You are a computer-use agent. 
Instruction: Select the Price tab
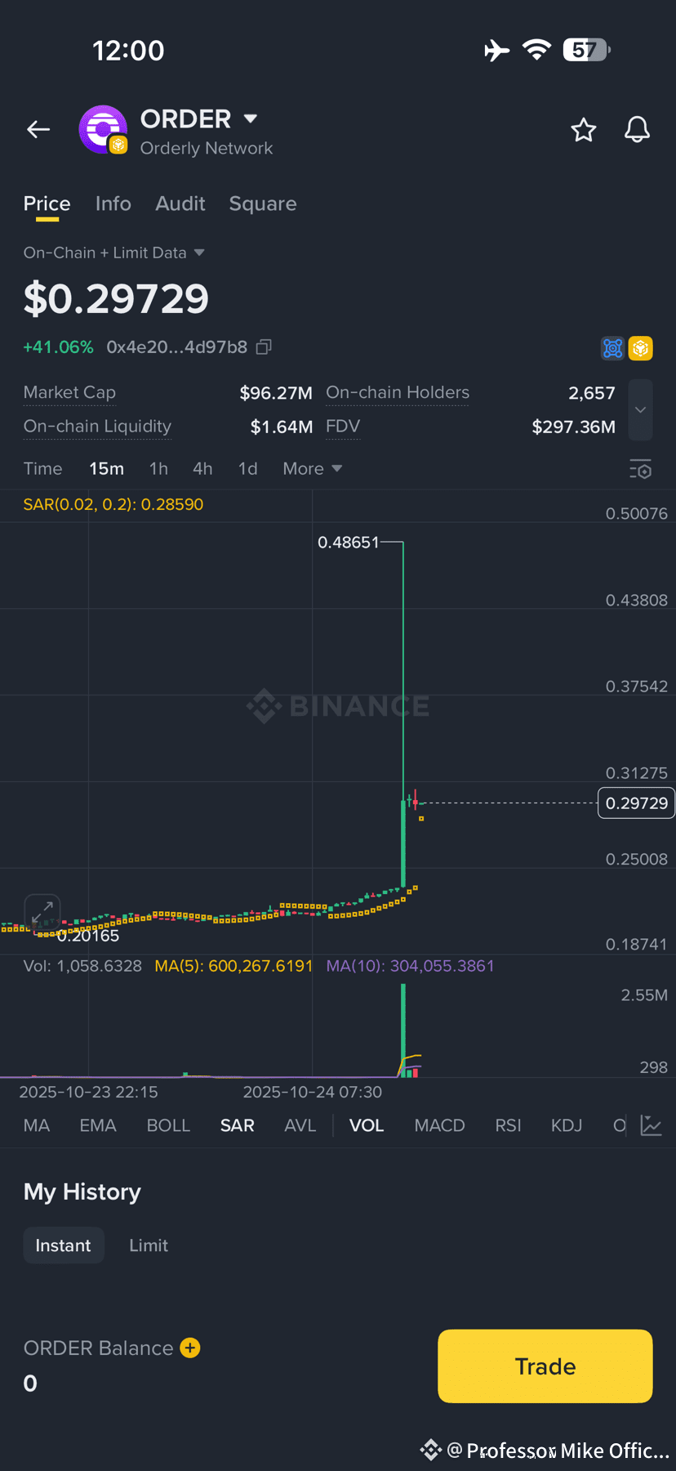(x=47, y=203)
